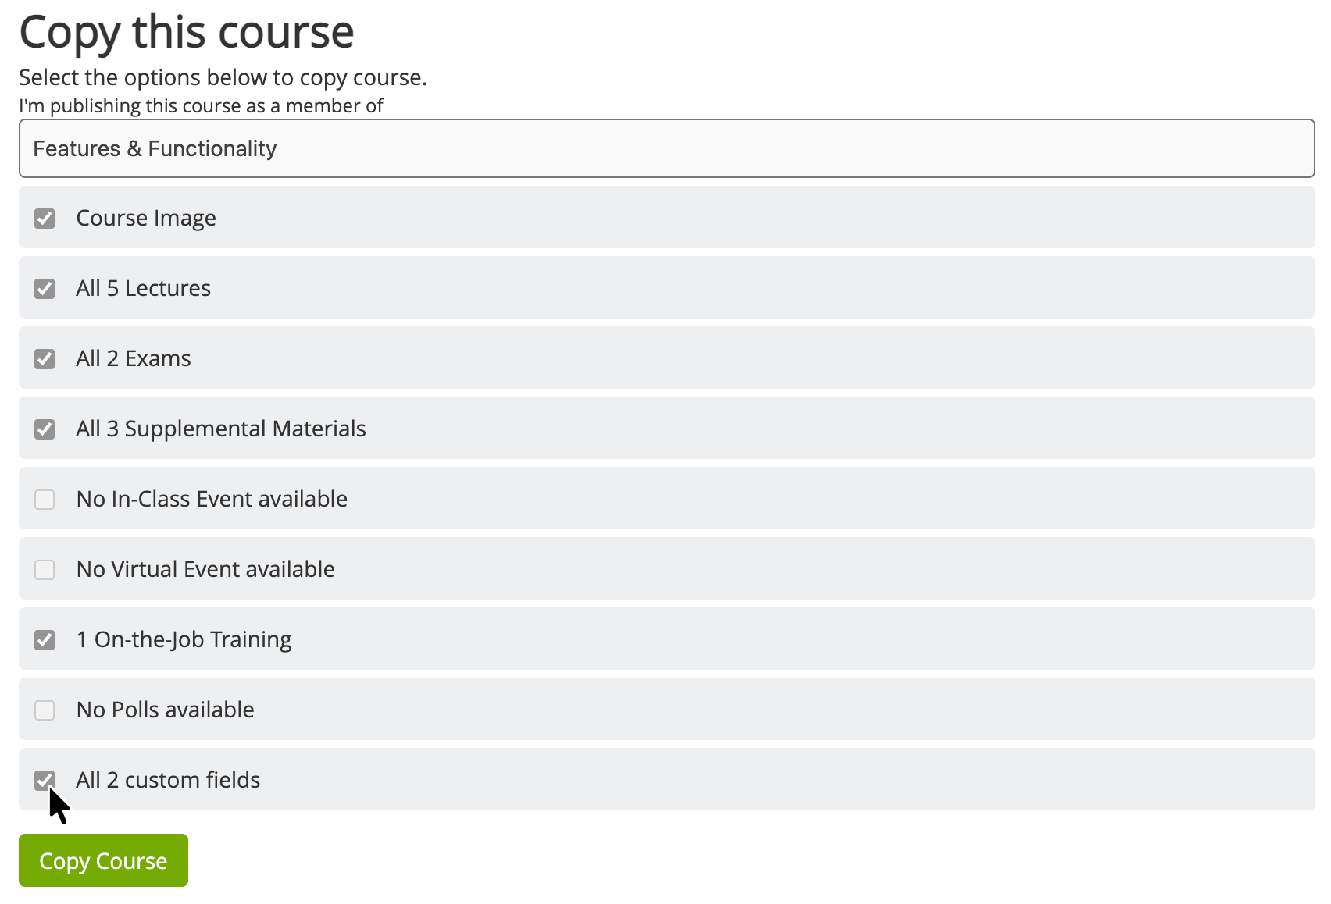The image size is (1331, 904).
Task: Uncheck the Course Image checkbox
Action: pyautogui.click(x=45, y=219)
